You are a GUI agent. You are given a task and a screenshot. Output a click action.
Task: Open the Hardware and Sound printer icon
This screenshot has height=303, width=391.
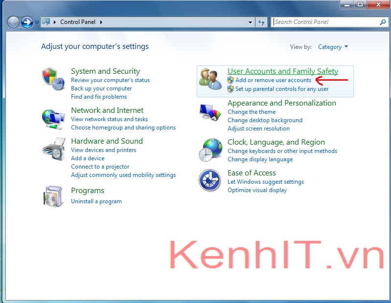(54, 149)
